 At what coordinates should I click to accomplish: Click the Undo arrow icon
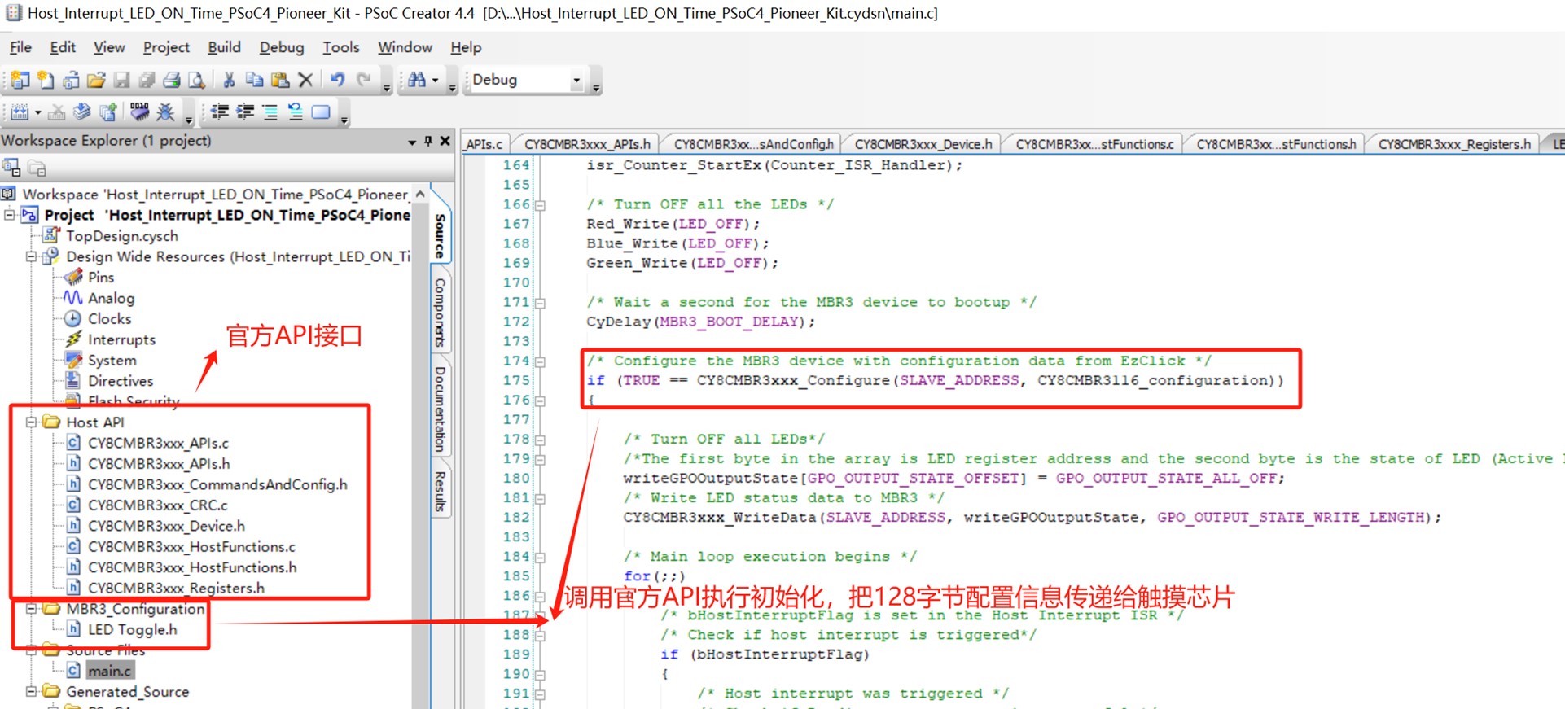[x=337, y=80]
